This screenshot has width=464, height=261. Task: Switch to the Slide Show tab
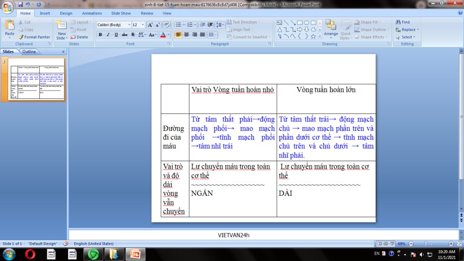tap(121, 13)
